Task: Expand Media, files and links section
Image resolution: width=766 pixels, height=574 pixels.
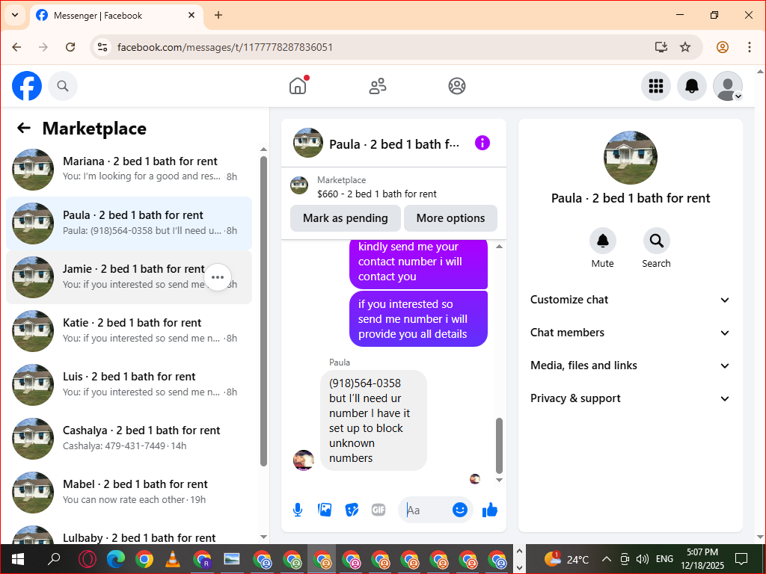Action: point(630,365)
